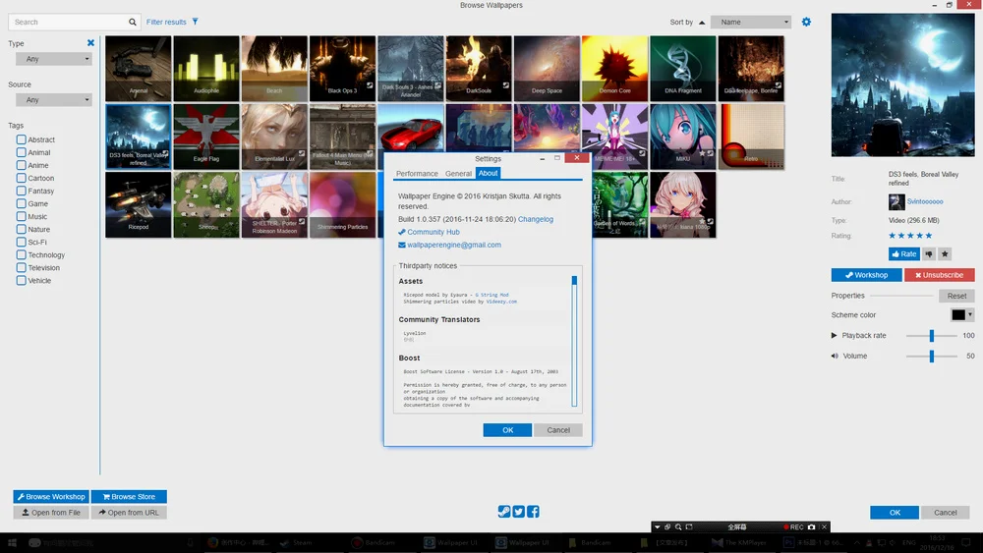Open the Type dropdown set to Any
The width and height of the screenshot is (983, 553).
tap(54, 59)
